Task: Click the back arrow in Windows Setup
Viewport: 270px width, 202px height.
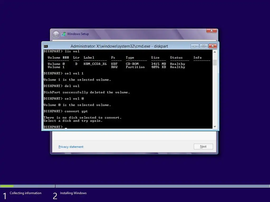Action: point(56,34)
